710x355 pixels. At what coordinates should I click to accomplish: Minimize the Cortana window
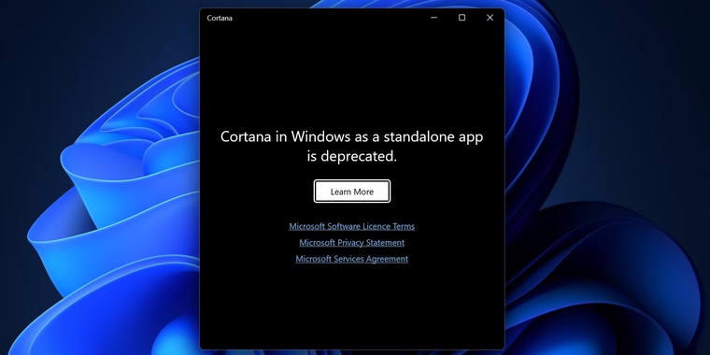pos(433,18)
